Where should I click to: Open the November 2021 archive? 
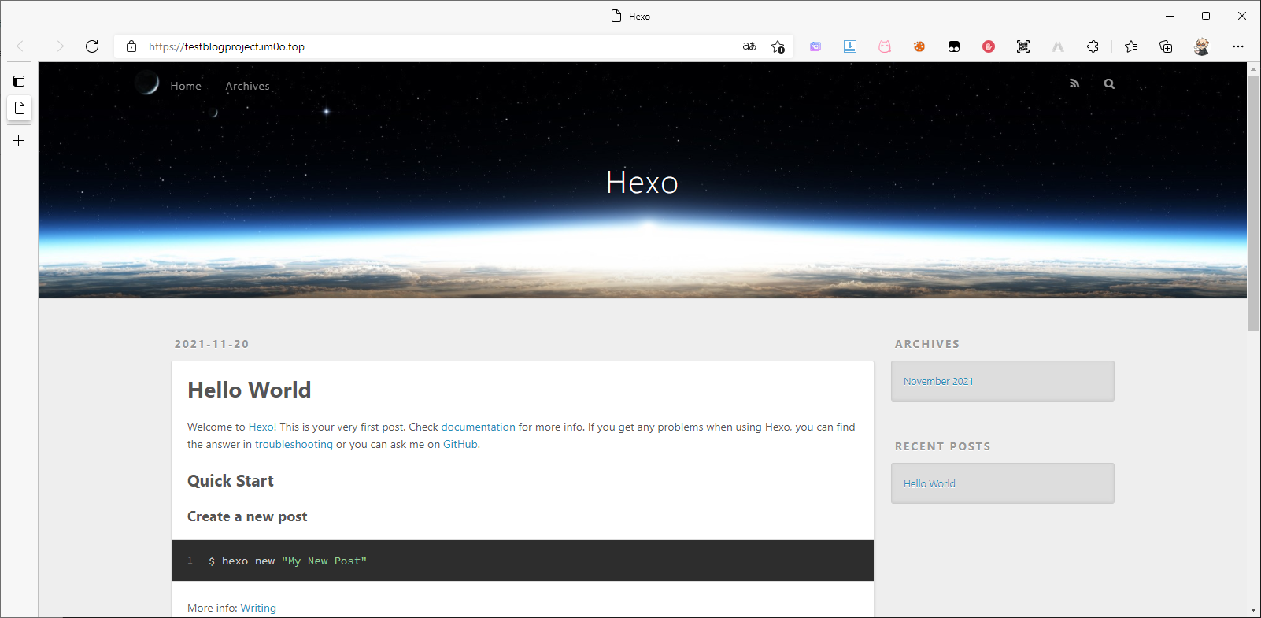click(x=938, y=381)
